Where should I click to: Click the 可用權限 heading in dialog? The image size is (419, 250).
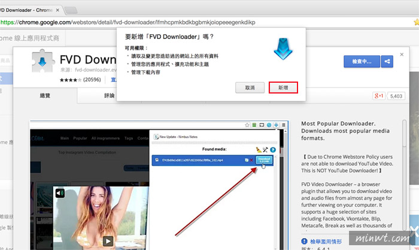tap(136, 48)
